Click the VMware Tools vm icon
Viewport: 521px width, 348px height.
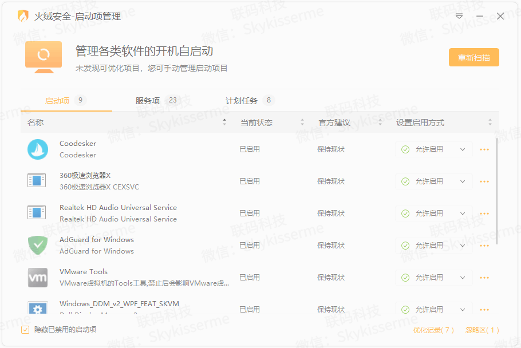tap(38, 278)
